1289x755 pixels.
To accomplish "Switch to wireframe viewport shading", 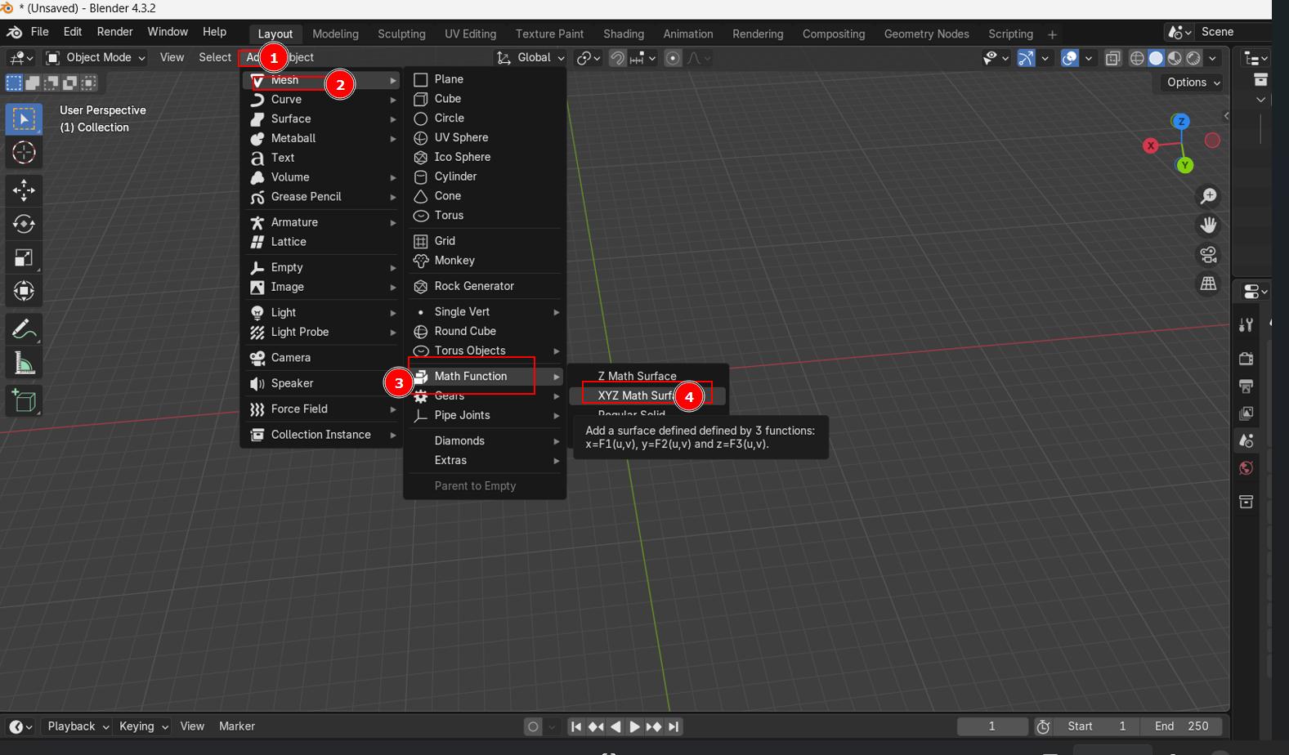I will [1137, 58].
